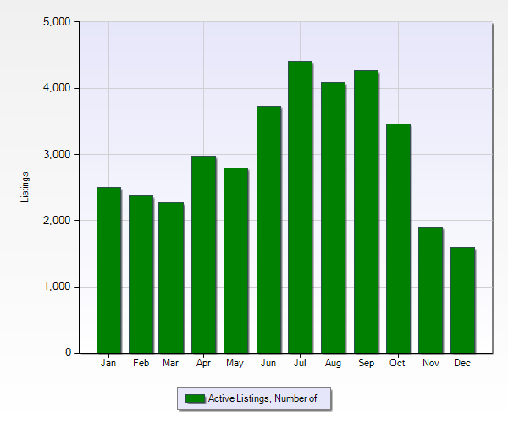Click the 'Feb' x-axis label

(141, 363)
